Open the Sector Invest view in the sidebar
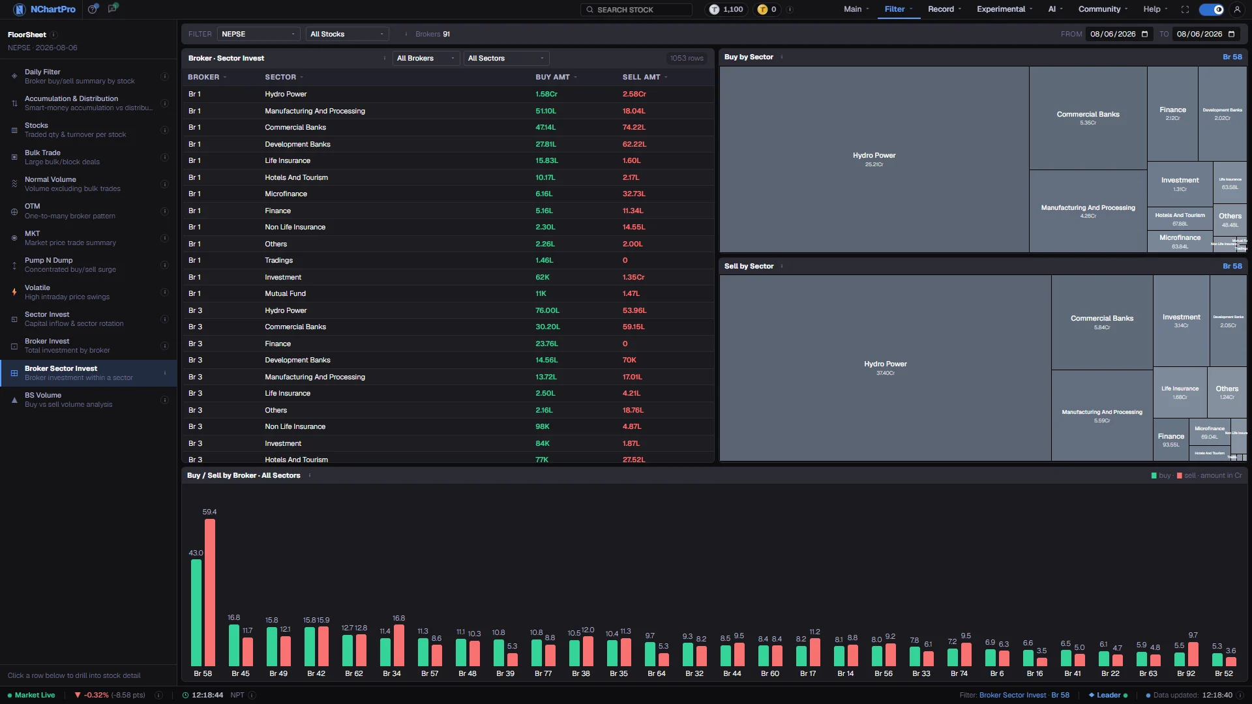The image size is (1252, 704). click(88, 319)
